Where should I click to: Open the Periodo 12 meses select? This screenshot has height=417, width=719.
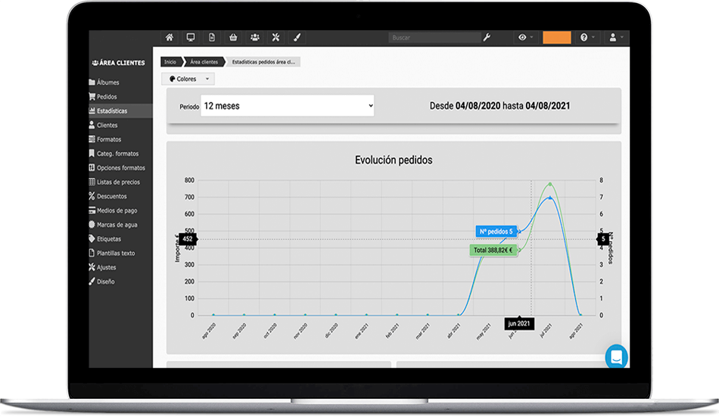tap(288, 106)
